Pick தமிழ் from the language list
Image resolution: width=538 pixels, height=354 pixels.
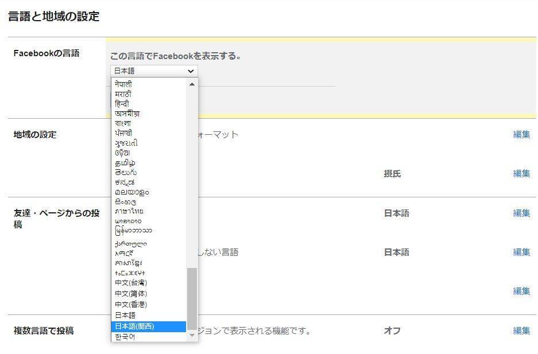[x=149, y=163]
